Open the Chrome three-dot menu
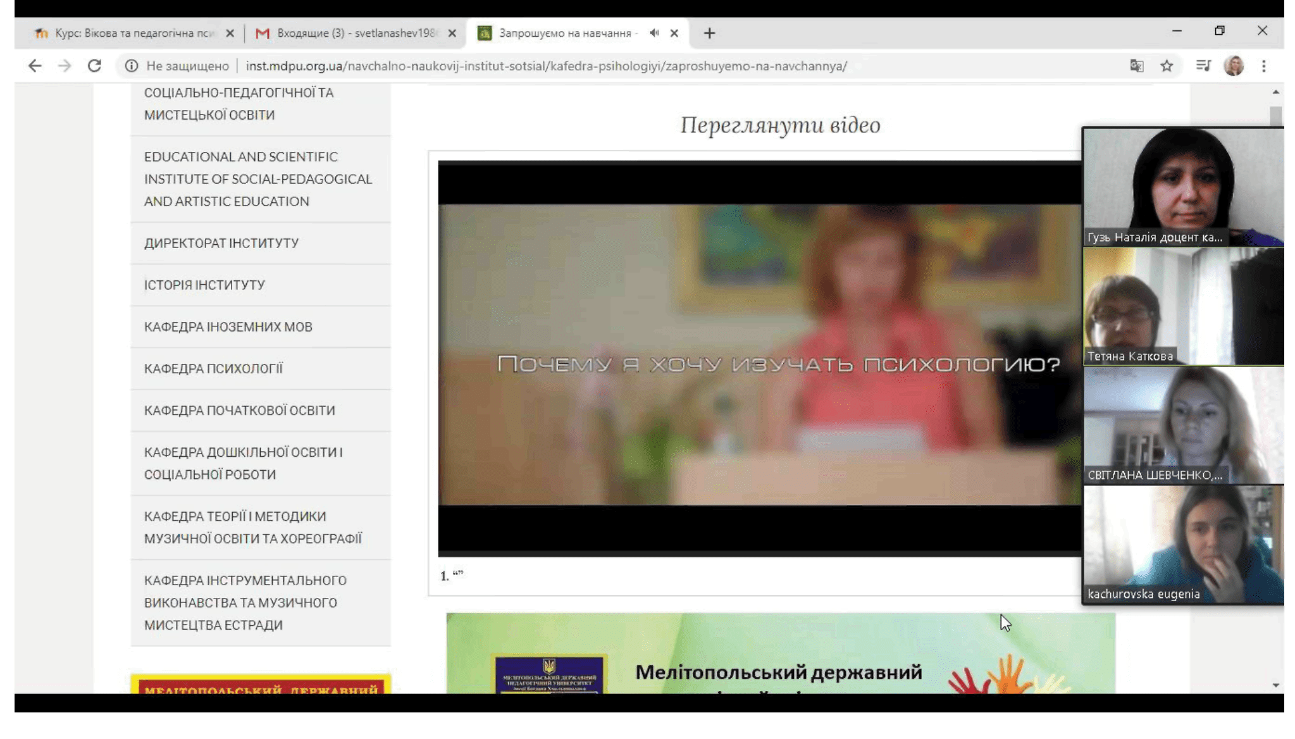Screen dimensions: 1295x739 (1263, 66)
